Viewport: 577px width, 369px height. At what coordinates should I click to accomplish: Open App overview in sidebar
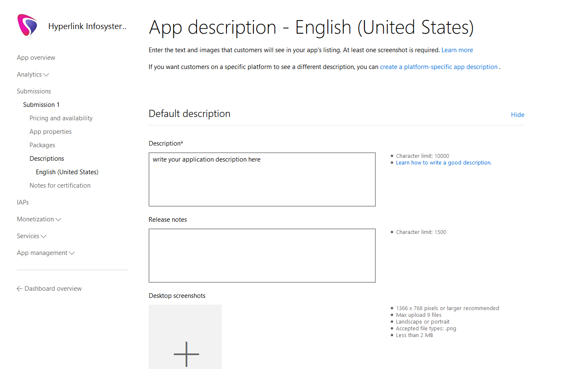pyautogui.click(x=36, y=58)
